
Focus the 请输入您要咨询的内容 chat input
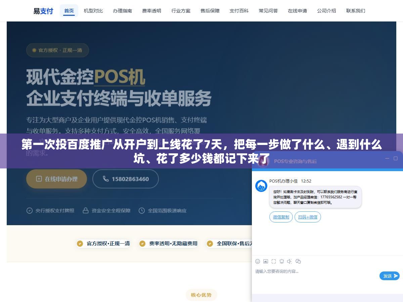click(316, 271)
